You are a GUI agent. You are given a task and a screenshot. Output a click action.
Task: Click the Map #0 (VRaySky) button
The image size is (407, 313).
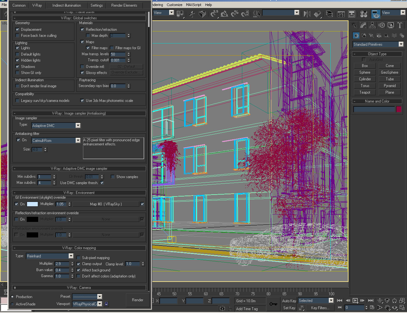click(x=106, y=204)
